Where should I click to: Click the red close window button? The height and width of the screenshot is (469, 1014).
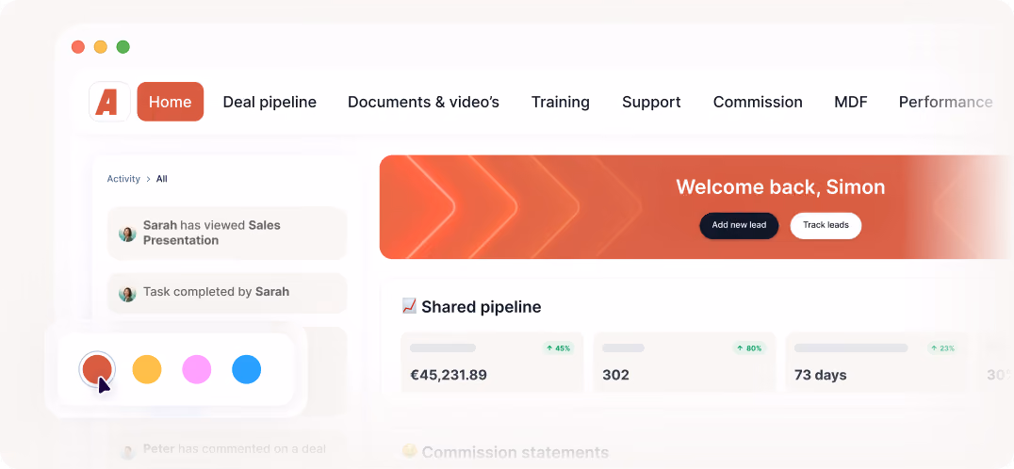click(78, 46)
